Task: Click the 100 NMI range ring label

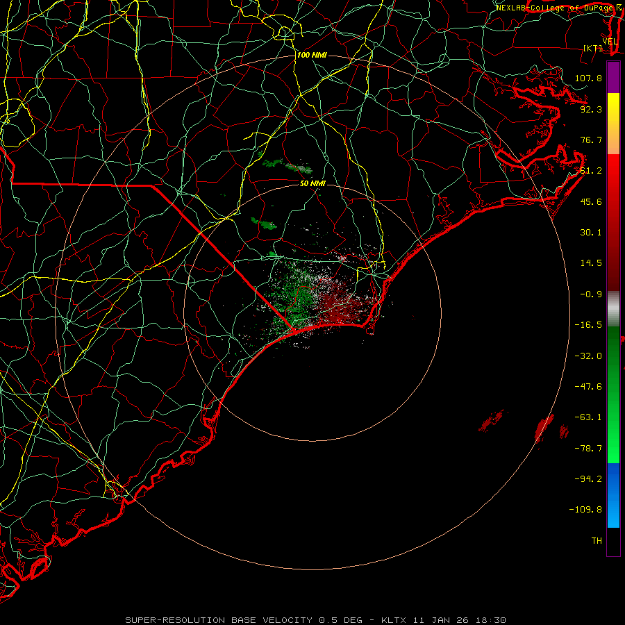Action: point(312,55)
